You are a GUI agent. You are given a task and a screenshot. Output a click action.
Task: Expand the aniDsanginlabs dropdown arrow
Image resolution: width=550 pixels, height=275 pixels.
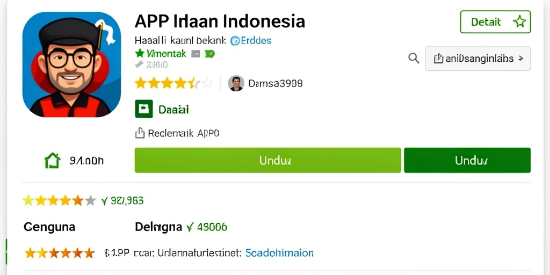(x=521, y=59)
